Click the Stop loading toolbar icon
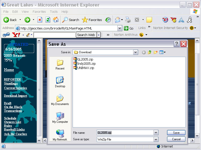This screenshot has width=201, height=150. point(40,20)
